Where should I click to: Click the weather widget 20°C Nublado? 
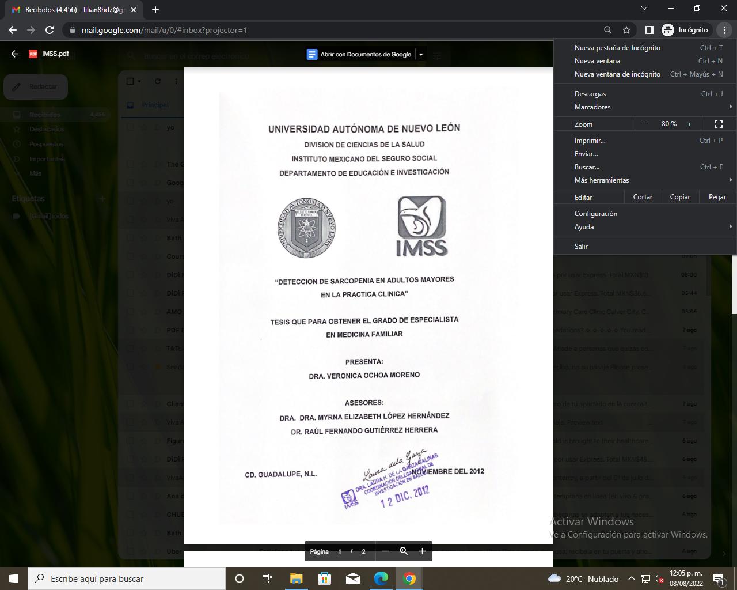click(583, 578)
